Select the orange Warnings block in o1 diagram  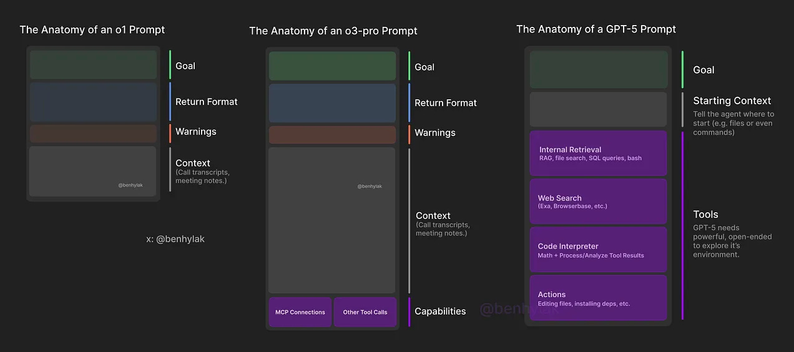pyautogui.click(x=93, y=134)
